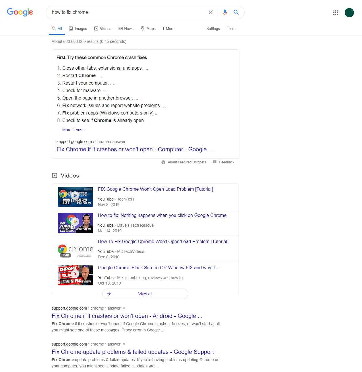The image size is (362, 372).
Task: Open the featured 'Fix Chrome if it crashes - Computer' link
Action: [x=135, y=149]
